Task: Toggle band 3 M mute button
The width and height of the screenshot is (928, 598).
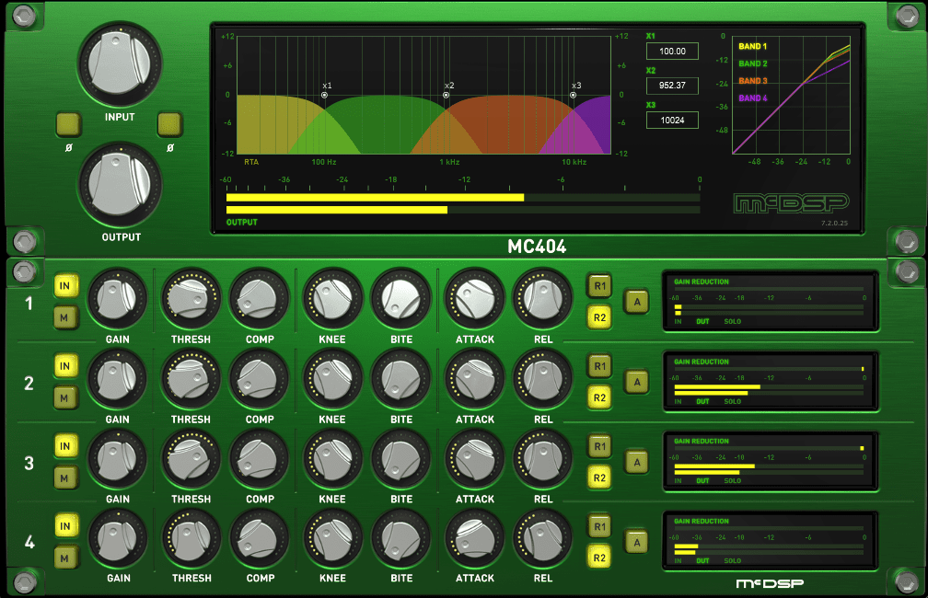Action: (65, 477)
